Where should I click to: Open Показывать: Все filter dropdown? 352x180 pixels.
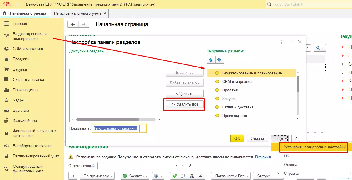(x=231, y=176)
